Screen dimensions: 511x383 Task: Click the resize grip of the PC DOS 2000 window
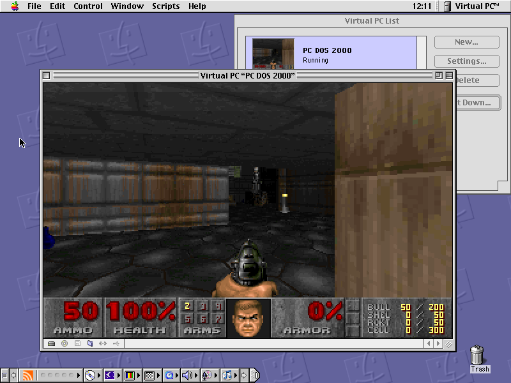tap(449, 343)
